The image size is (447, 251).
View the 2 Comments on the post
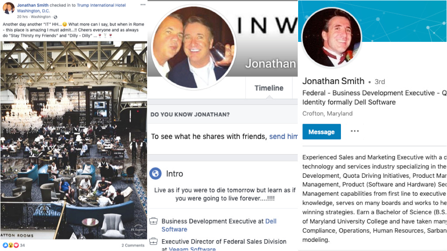tap(133, 245)
